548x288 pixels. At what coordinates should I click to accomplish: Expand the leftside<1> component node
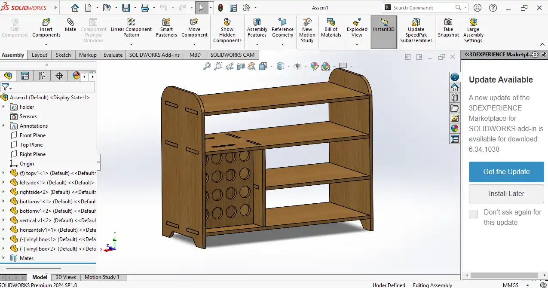point(4,183)
